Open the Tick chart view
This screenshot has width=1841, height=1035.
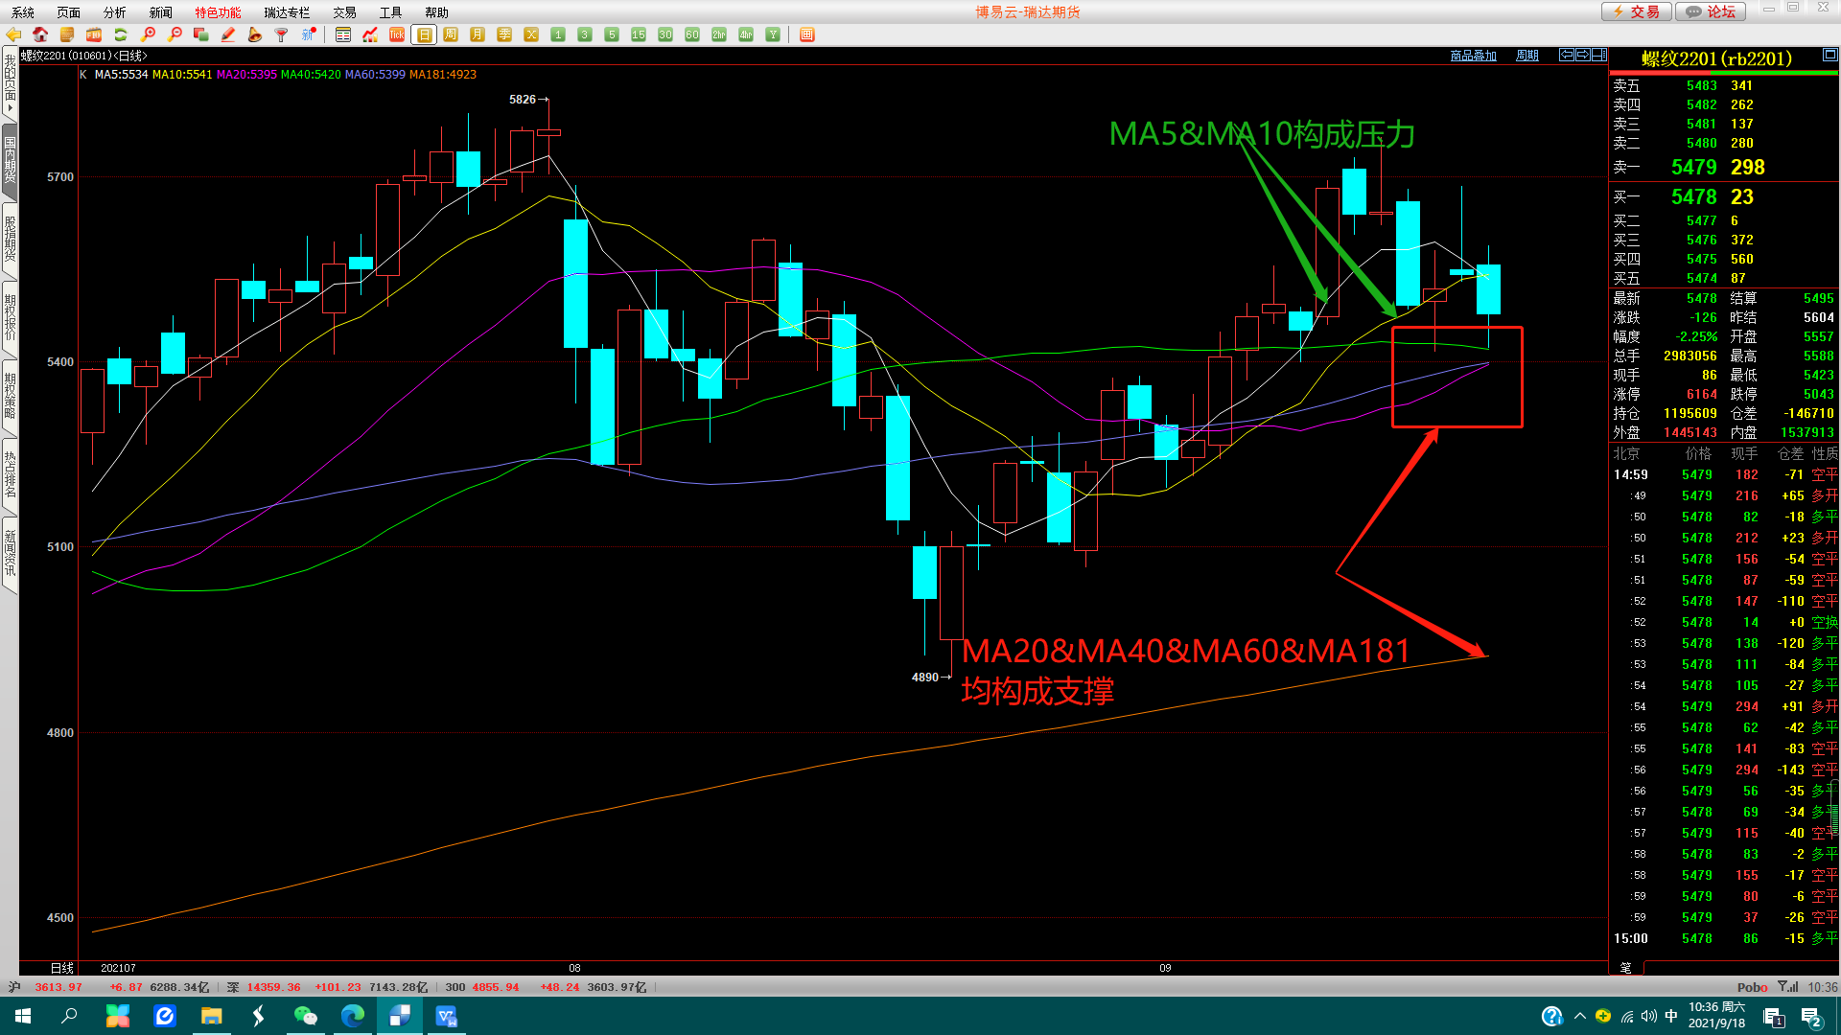[397, 34]
